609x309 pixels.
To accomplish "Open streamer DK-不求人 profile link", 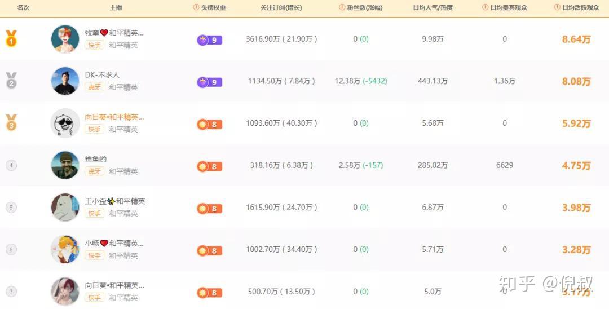I will click(102, 75).
